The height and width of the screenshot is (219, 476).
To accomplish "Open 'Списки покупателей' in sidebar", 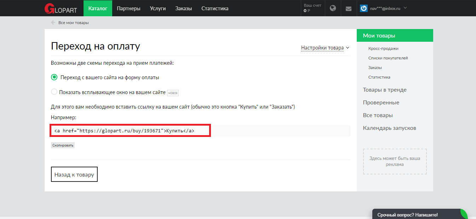I will coord(388,58).
